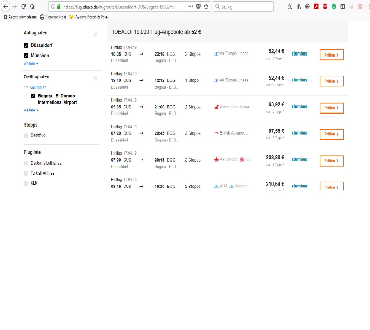Open the Library books icon
370x330 pixels.
tap(299, 7)
